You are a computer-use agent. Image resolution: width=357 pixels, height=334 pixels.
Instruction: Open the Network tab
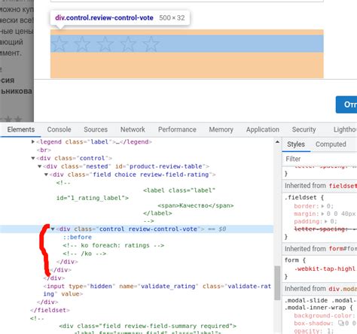133,129
